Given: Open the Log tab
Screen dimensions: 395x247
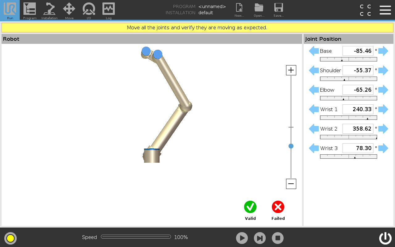Looking at the screenshot, I should click(x=109, y=10).
